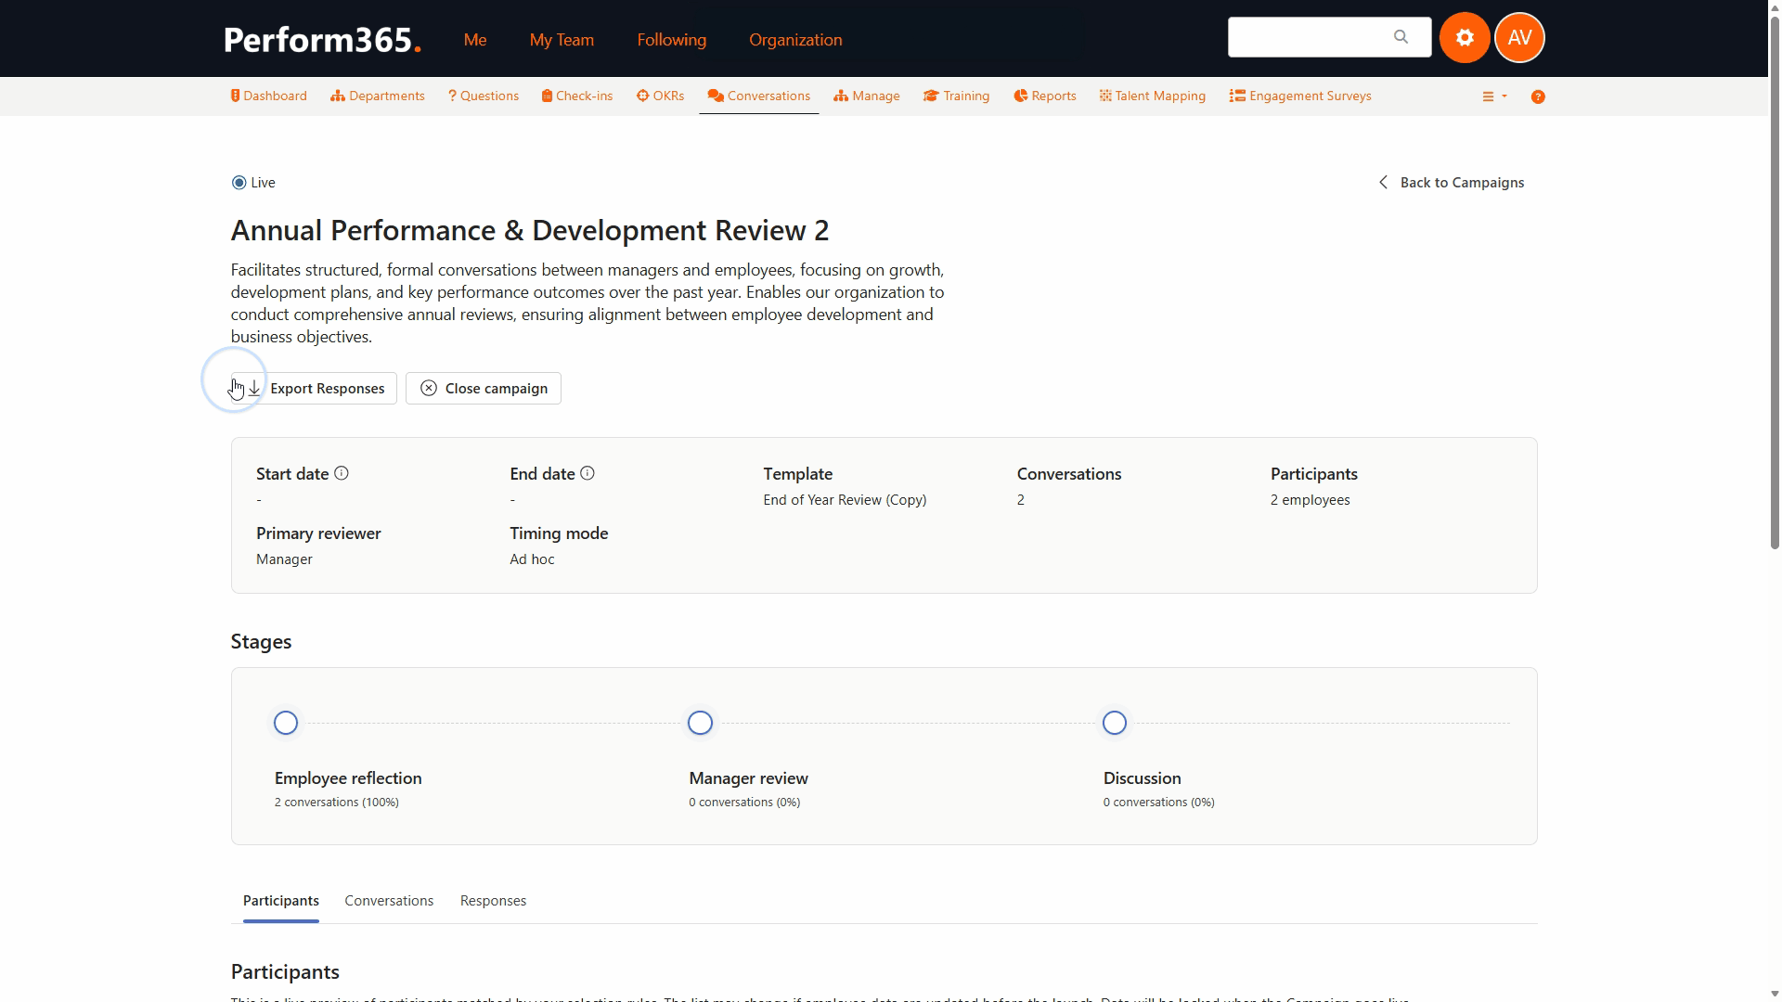Click '2 conversations (100%)' stage text

point(337,803)
